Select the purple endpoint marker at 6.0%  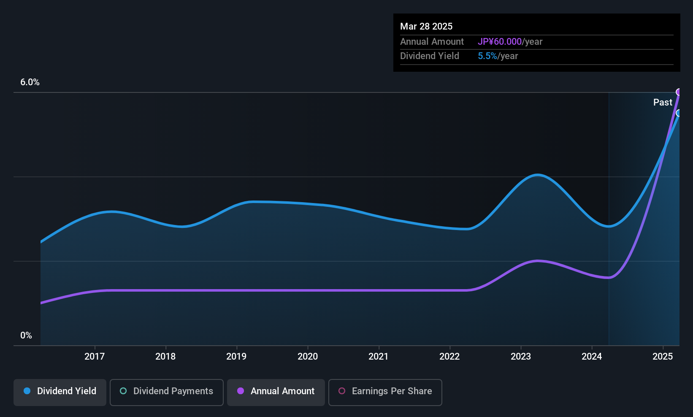pyautogui.click(x=679, y=92)
